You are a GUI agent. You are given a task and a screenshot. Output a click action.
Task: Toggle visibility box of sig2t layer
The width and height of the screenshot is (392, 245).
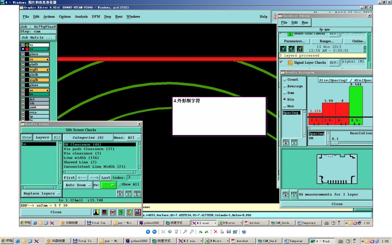[x=23, y=70]
